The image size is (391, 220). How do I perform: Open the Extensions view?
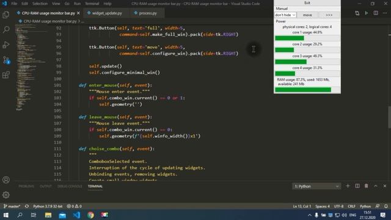[6, 75]
